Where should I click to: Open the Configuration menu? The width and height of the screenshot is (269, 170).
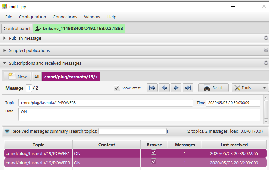click(32, 17)
